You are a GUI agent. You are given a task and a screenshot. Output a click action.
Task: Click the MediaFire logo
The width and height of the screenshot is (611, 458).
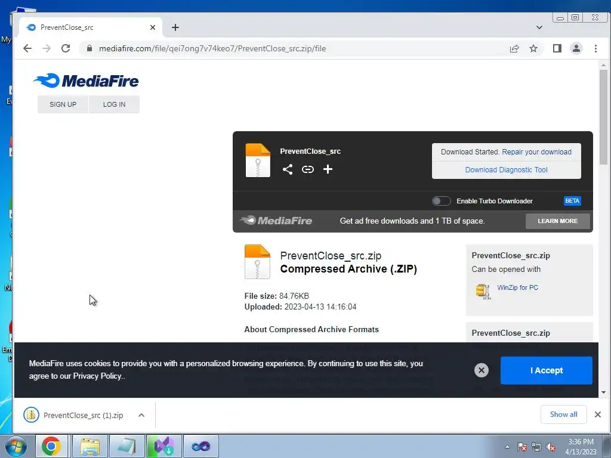(x=86, y=81)
